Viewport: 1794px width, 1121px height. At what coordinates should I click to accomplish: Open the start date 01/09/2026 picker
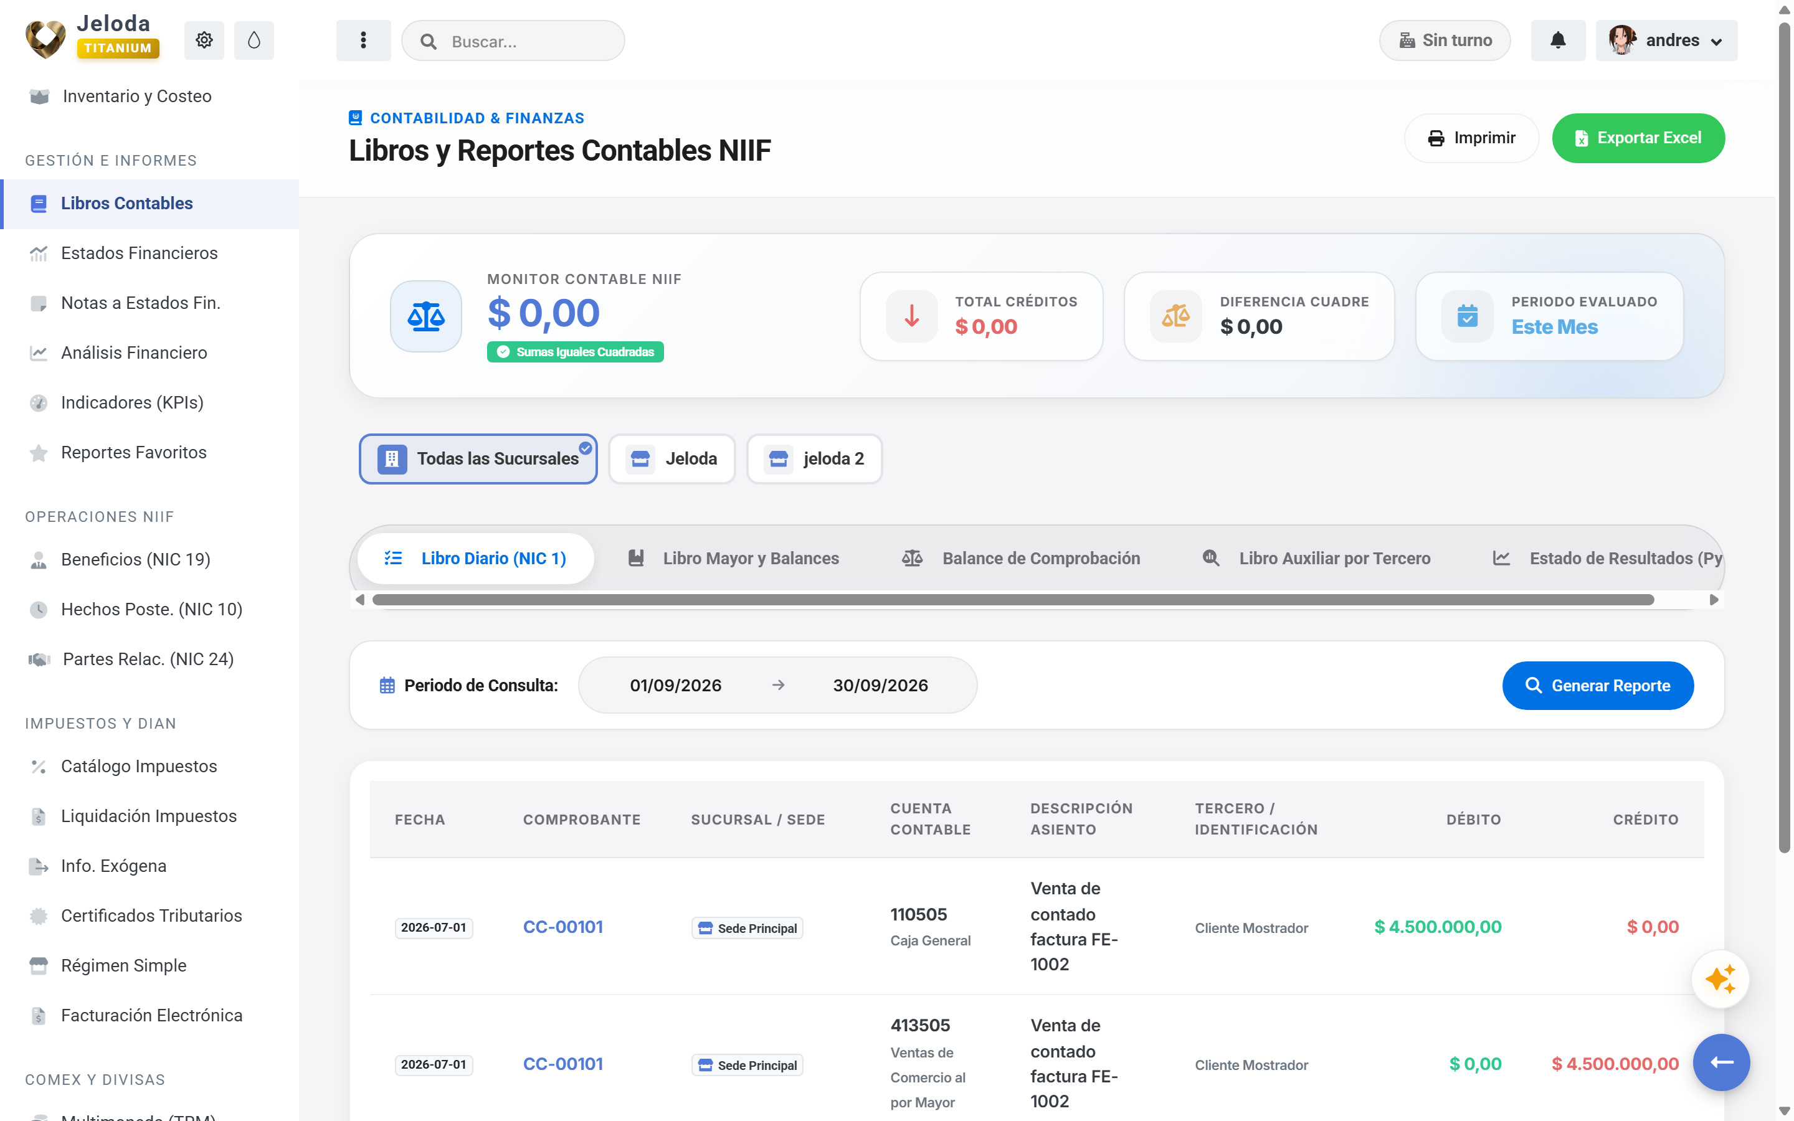(675, 685)
